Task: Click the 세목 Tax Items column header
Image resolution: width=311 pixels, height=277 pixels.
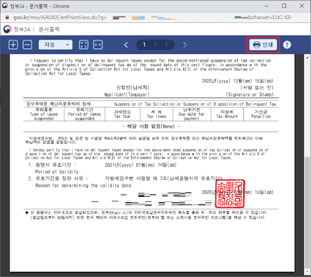Action: pyautogui.click(x=156, y=114)
